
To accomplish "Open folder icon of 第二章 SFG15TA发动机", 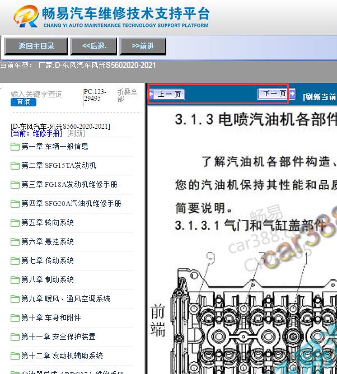I will (15, 166).
